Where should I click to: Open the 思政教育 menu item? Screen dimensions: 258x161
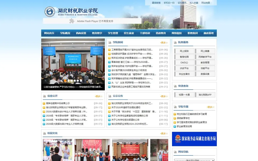161,33
